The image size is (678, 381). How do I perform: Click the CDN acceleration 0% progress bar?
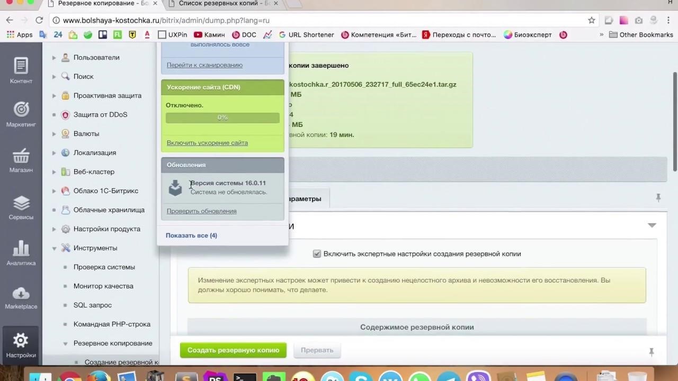(222, 117)
